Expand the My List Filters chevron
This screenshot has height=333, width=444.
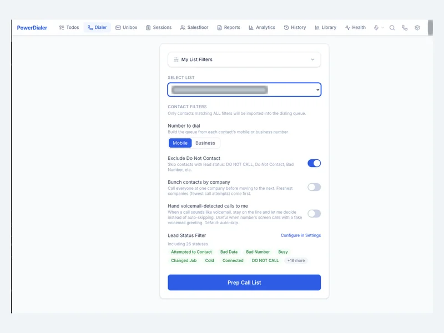(x=312, y=59)
